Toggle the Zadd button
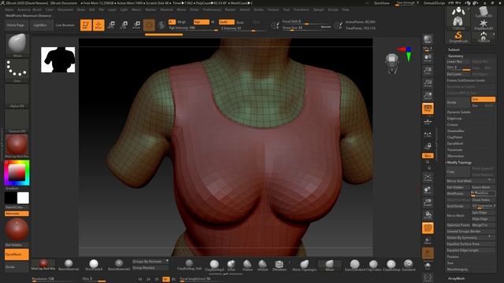 point(227,22)
